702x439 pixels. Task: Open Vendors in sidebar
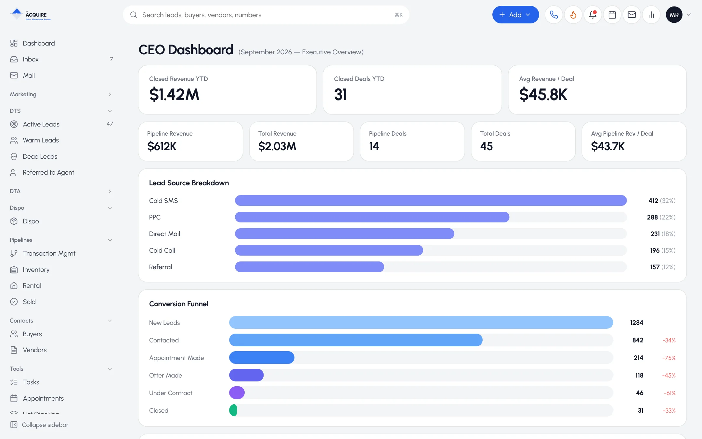point(62,350)
